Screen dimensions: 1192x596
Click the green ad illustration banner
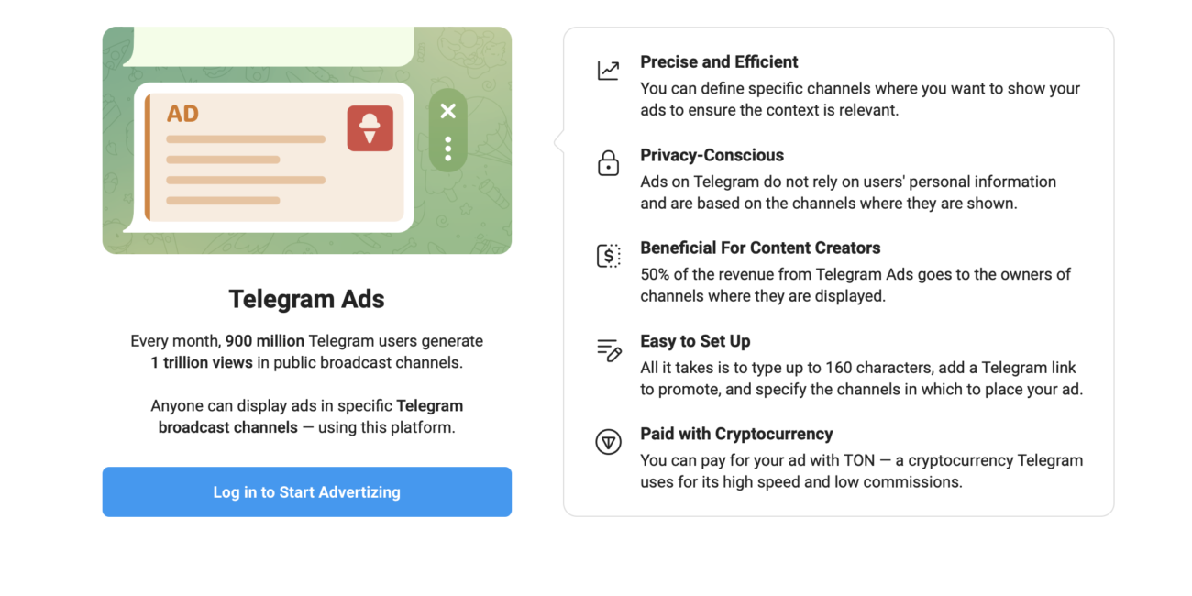click(x=306, y=139)
